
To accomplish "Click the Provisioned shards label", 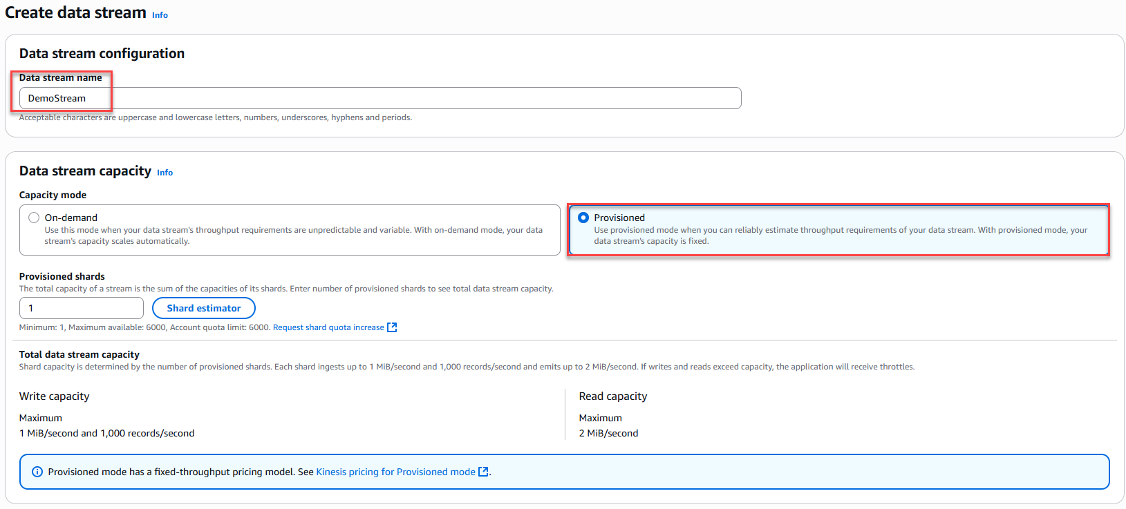I will point(62,276).
